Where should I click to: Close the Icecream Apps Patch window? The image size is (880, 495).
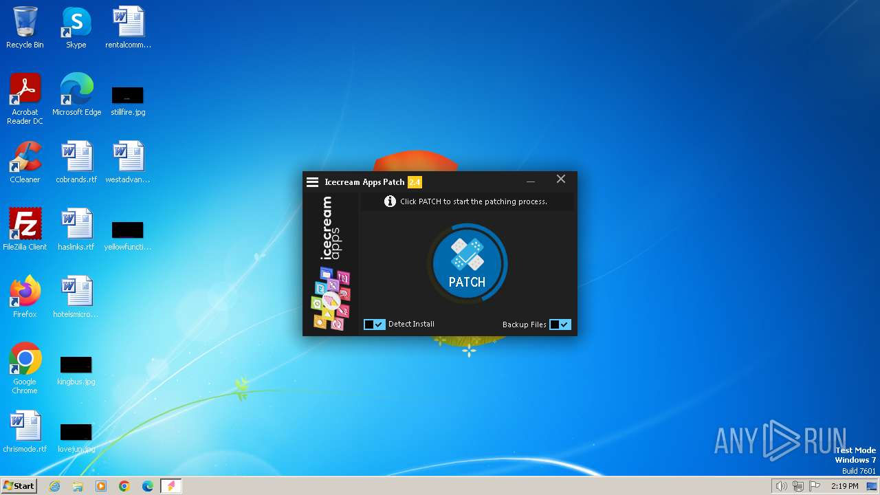coord(561,179)
